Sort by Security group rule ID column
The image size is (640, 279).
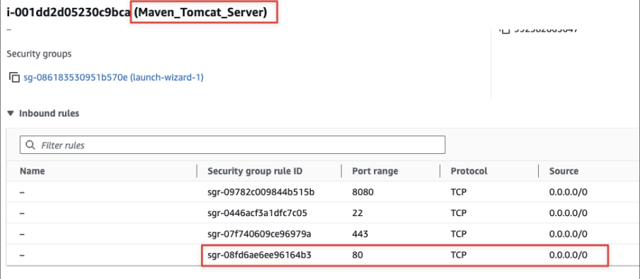255,171
